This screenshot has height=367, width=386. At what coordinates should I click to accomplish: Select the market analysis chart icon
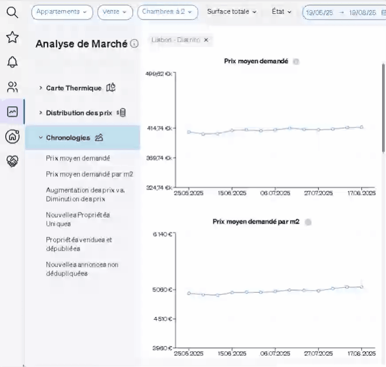pyautogui.click(x=12, y=112)
